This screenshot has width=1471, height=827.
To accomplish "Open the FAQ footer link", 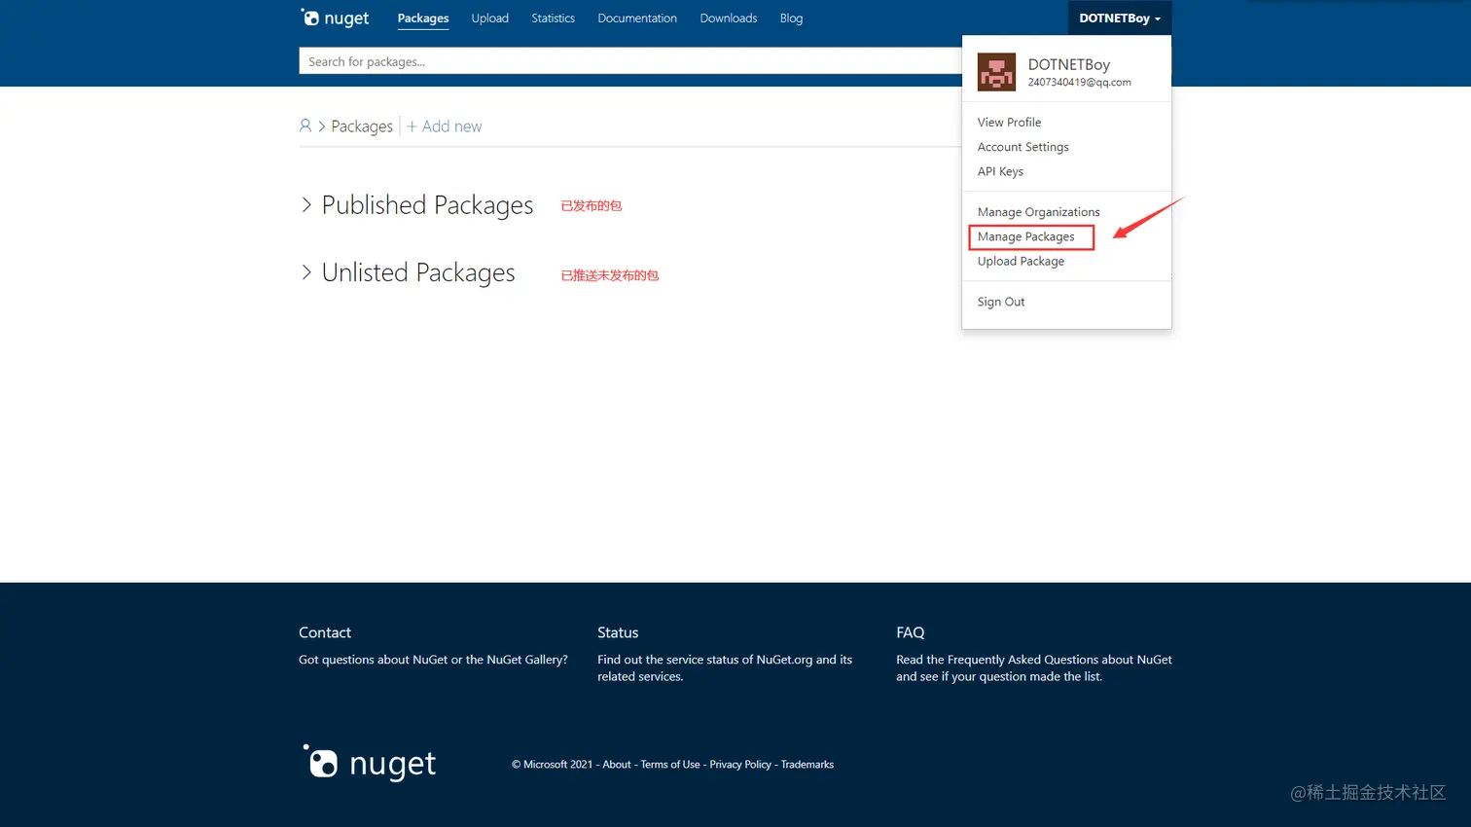I will 911,632.
